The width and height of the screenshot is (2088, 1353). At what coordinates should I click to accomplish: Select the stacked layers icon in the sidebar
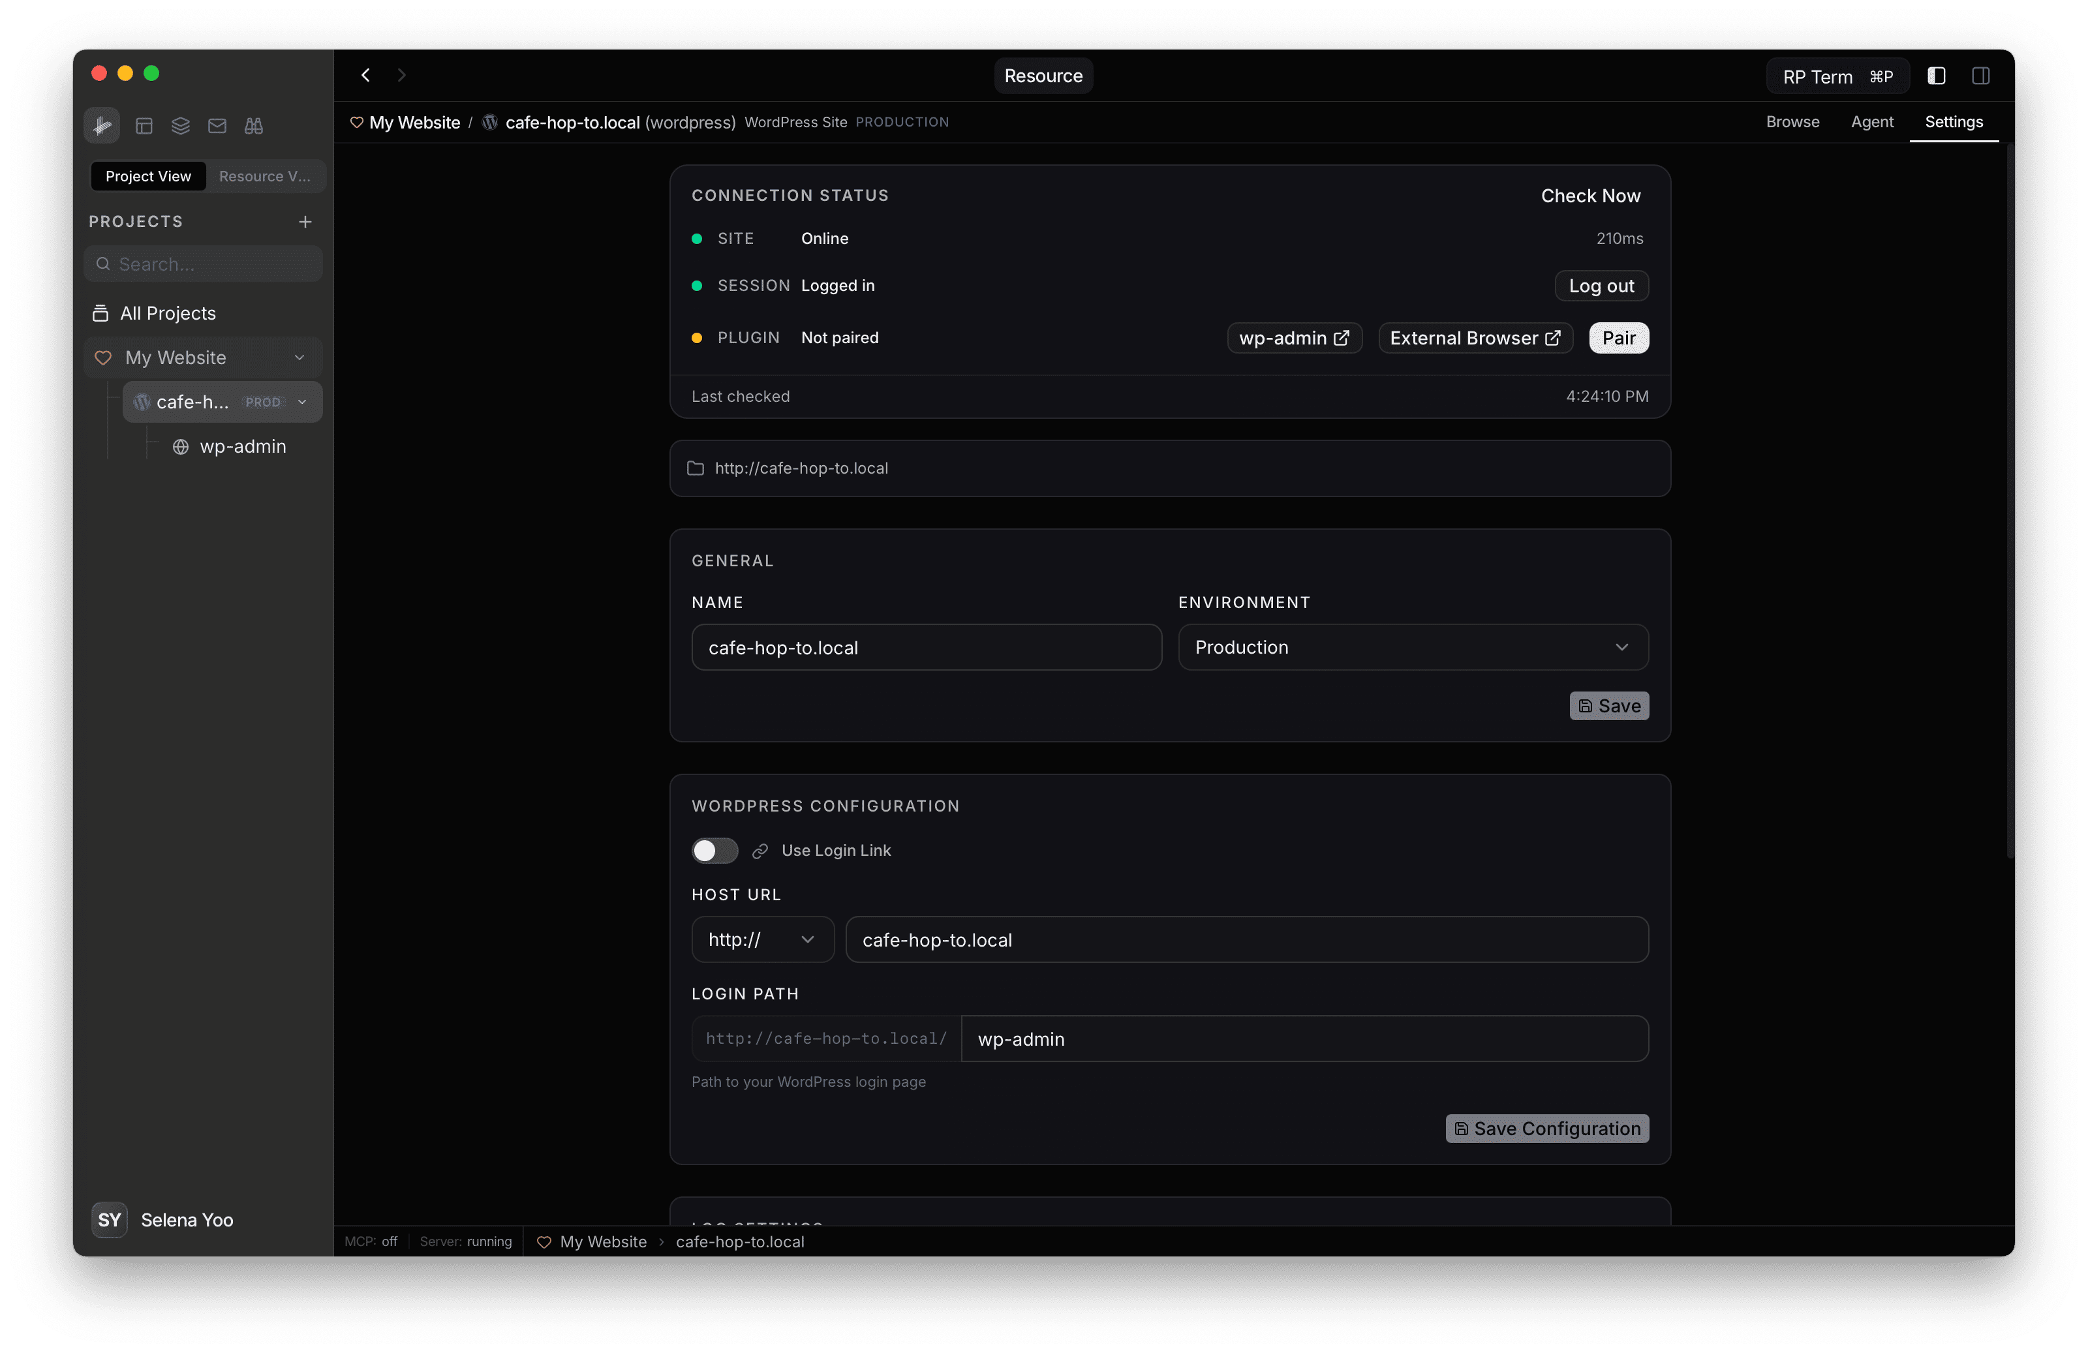(x=181, y=125)
